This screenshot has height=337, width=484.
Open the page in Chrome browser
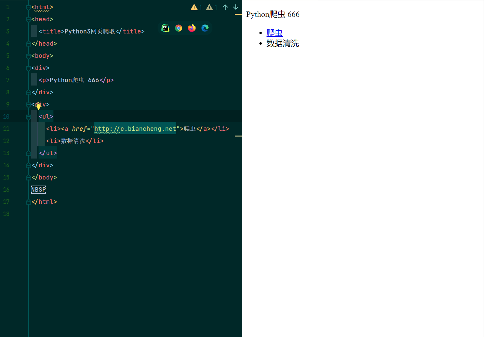(x=179, y=28)
